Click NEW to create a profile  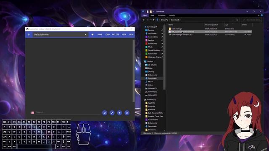click(124, 34)
